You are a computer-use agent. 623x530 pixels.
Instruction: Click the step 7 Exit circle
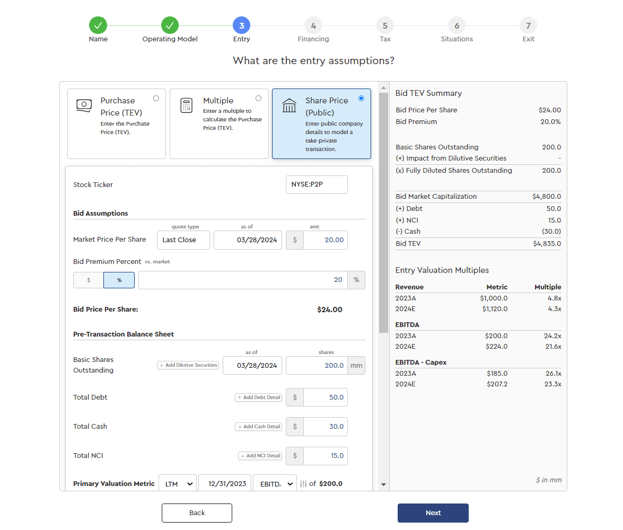click(528, 25)
